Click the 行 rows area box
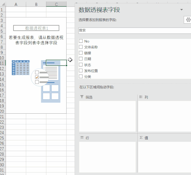 point(107,157)
